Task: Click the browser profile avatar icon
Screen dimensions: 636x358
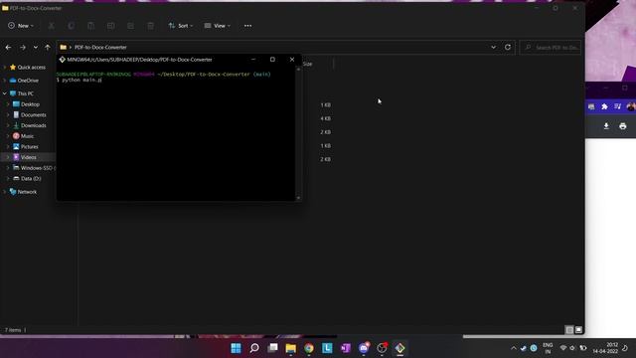Action: (631, 106)
